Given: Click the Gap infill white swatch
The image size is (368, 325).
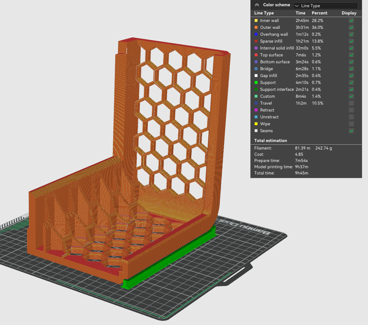Looking at the screenshot, I should point(256,76).
